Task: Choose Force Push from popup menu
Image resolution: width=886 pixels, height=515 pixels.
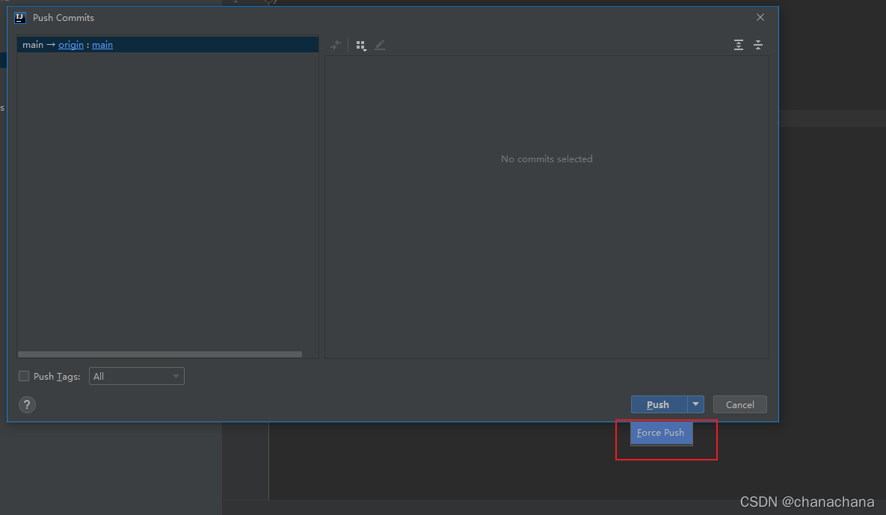Action: point(661,433)
